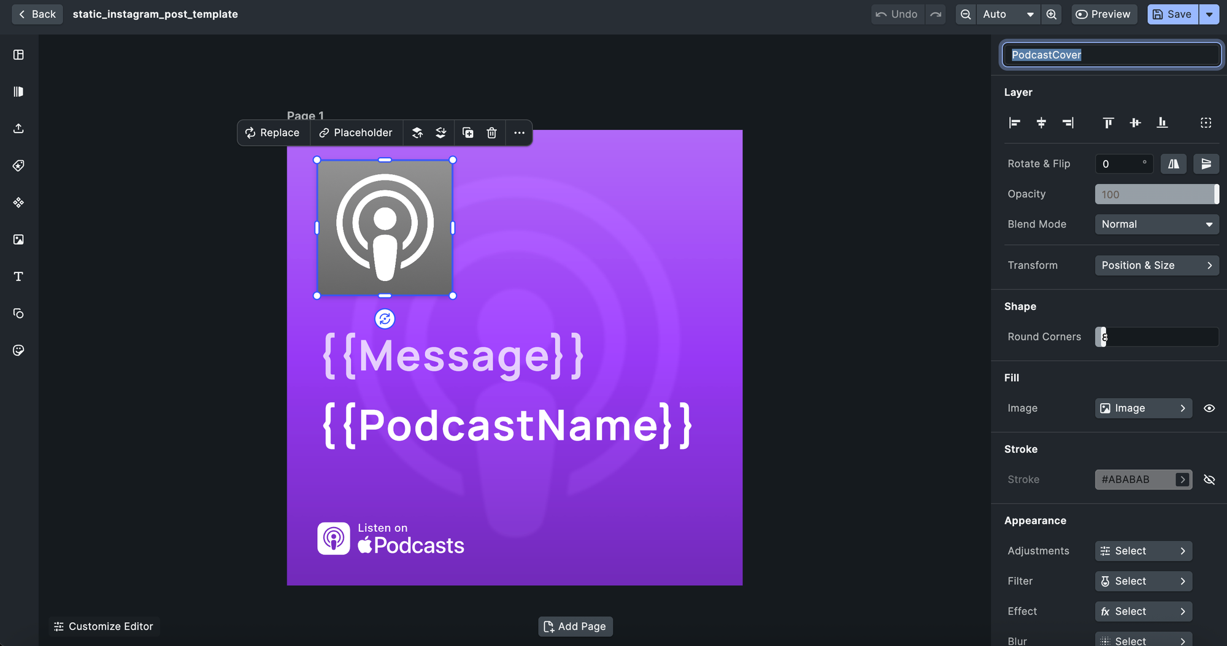Screen dimensions: 1227x646
Task: Select the podcast cover image on canvas
Action: (x=385, y=228)
